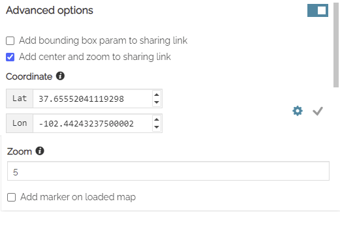Enable bounding box param checkbox
340x240 pixels.
(10, 40)
